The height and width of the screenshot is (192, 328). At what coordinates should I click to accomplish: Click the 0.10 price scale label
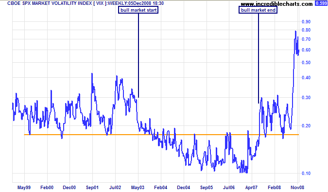pos(306,174)
